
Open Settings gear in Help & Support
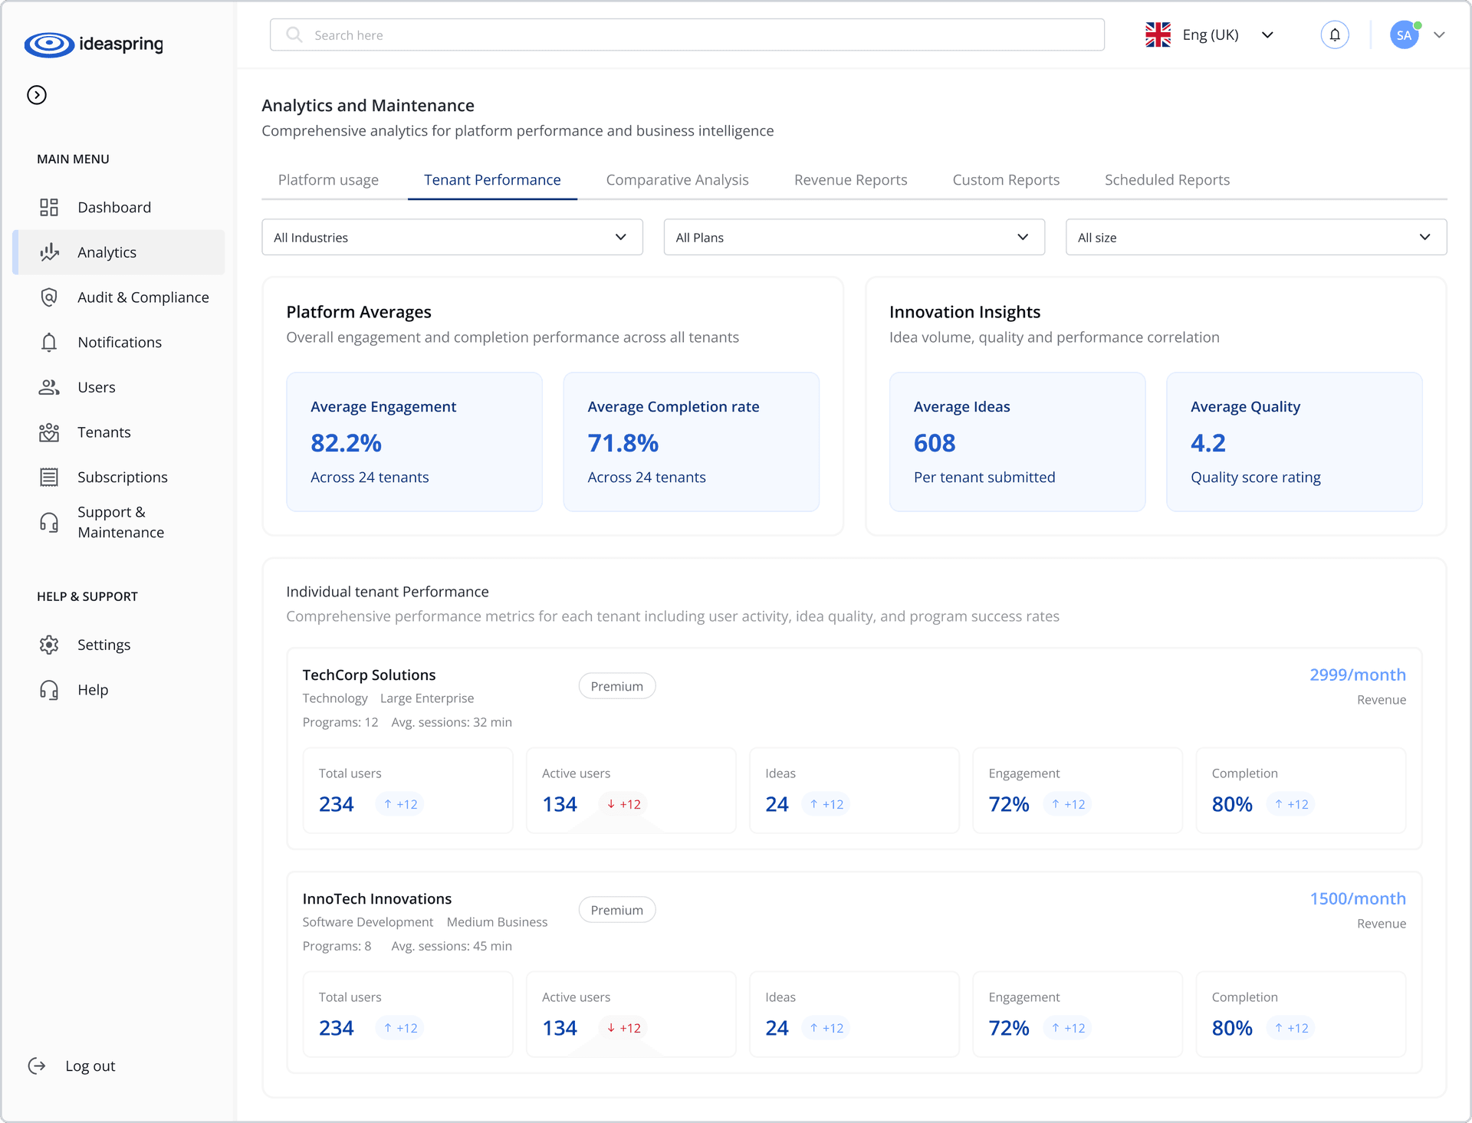tap(49, 645)
